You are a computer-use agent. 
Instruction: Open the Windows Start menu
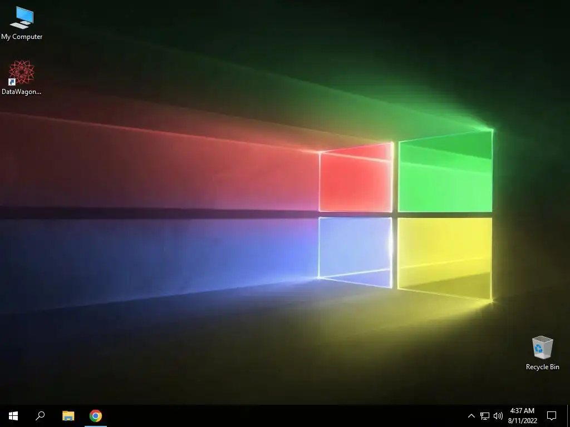click(x=13, y=416)
